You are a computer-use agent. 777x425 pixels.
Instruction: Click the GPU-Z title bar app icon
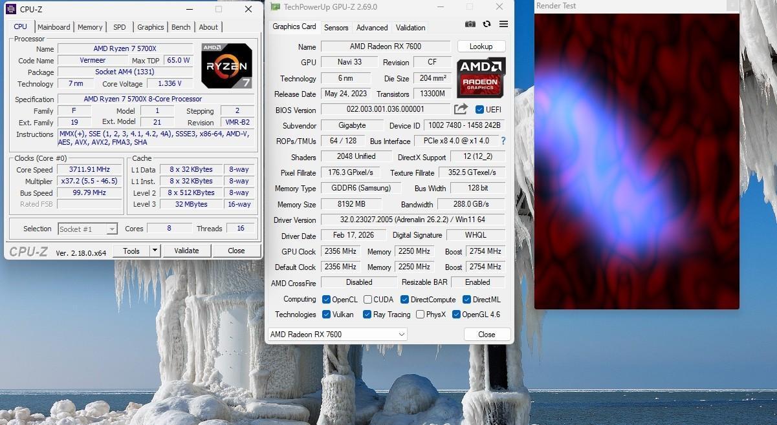(x=276, y=7)
